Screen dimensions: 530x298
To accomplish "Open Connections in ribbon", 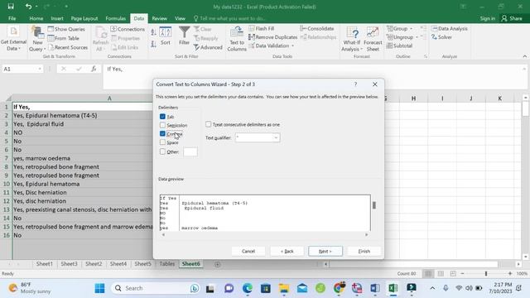I will (128, 29).
